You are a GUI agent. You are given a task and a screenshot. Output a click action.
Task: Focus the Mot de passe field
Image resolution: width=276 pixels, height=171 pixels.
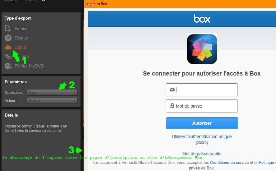pyautogui.click(x=202, y=106)
